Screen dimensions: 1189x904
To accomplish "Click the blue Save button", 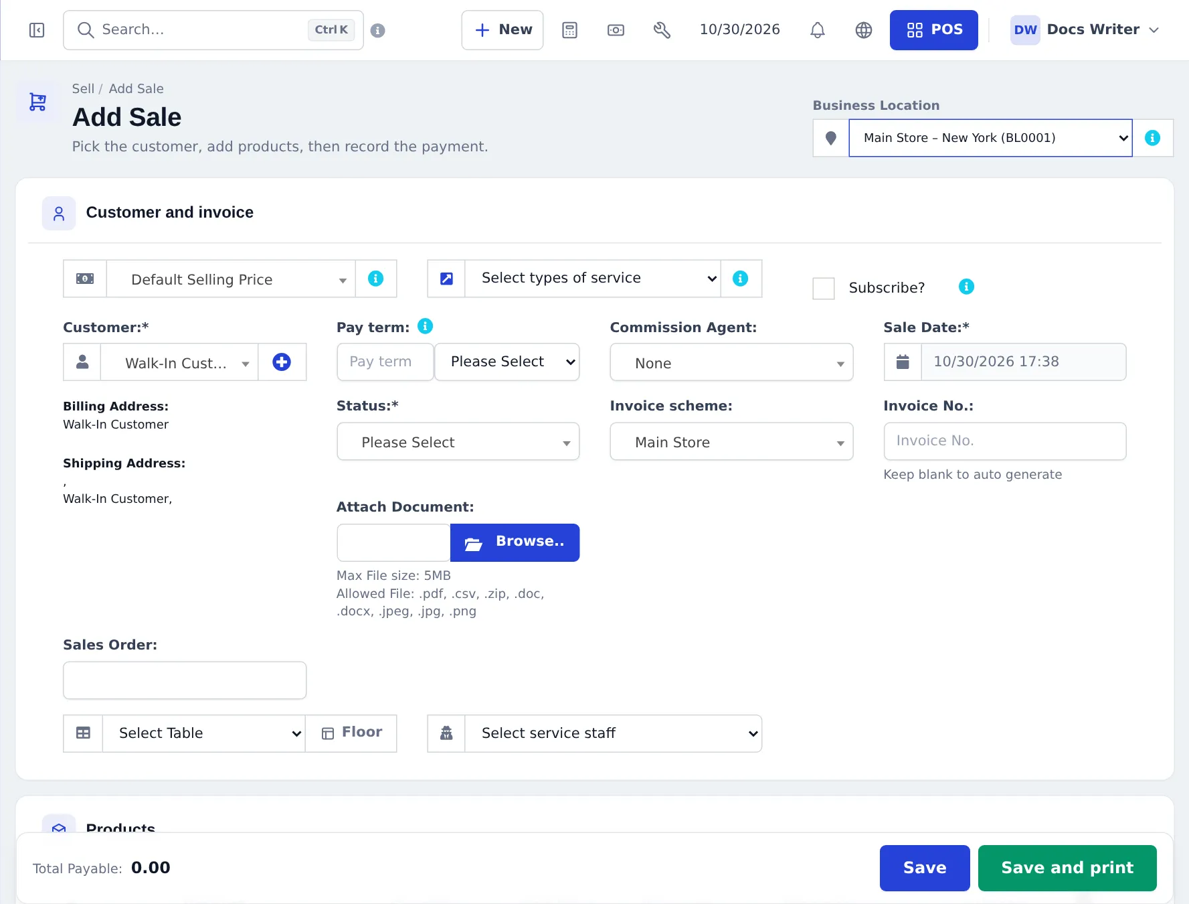I will pos(924,868).
